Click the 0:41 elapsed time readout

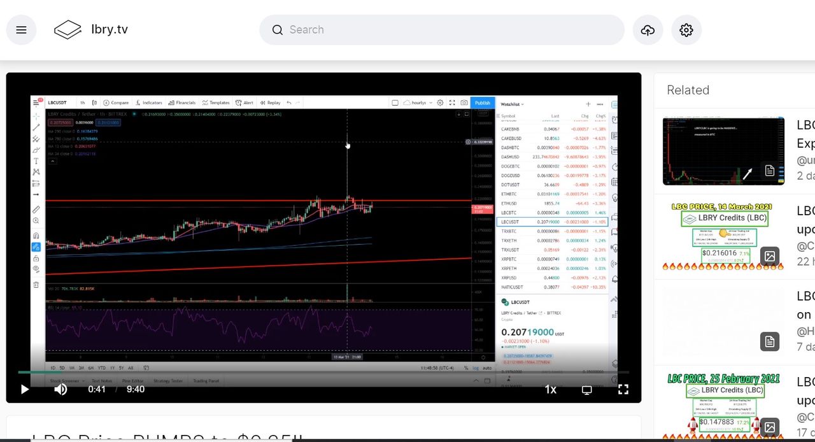(97, 389)
